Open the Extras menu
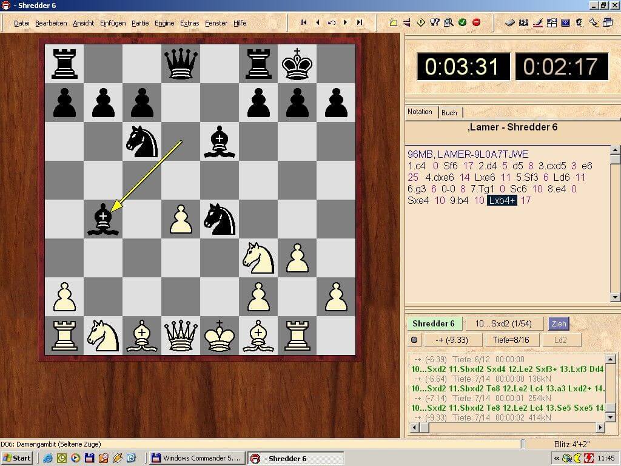621x466 pixels. (189, 23)
